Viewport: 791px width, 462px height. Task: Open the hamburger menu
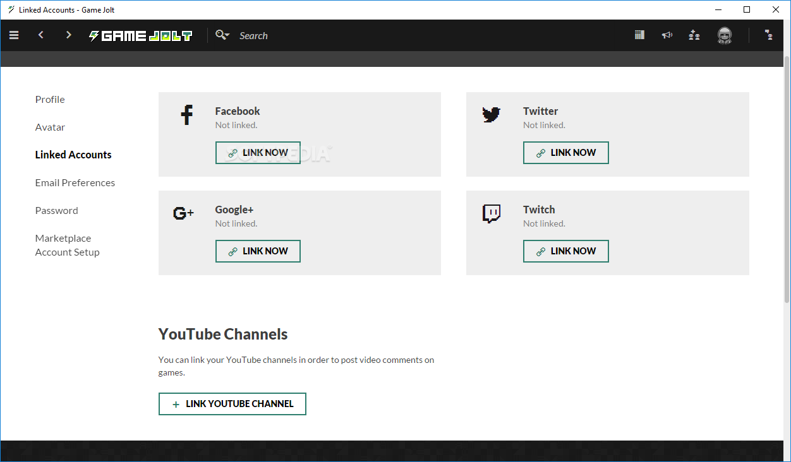(14, 35)
